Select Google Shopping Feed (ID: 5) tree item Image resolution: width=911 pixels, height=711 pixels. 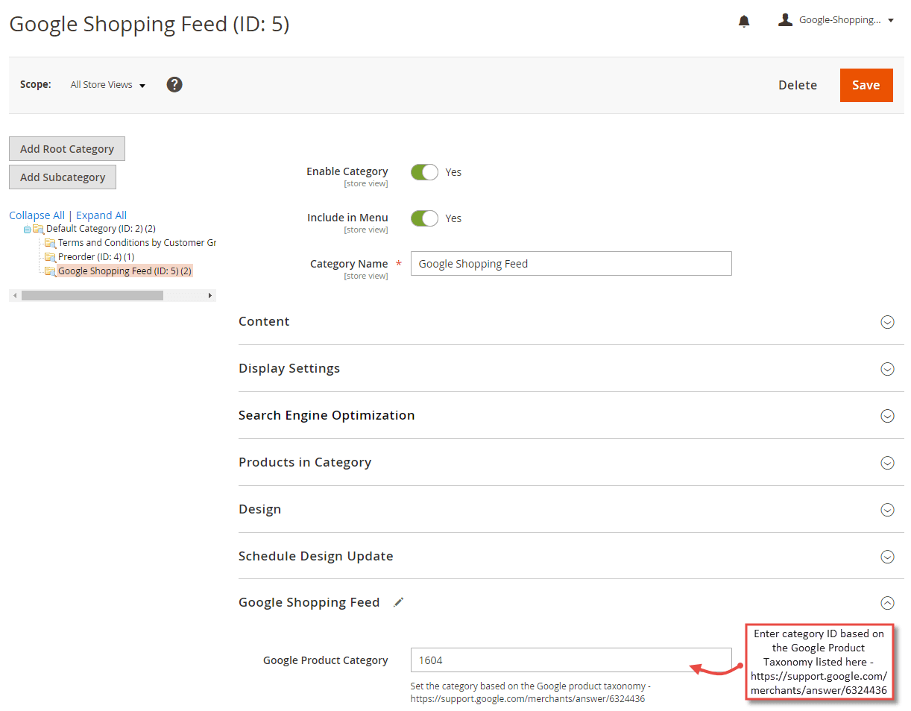click(x=124, y=271)
